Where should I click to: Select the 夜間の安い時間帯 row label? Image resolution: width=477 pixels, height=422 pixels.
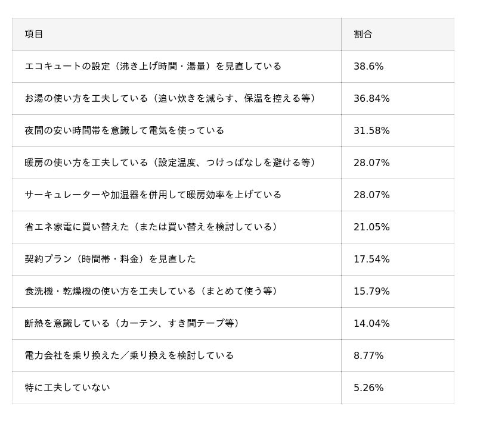tap(124, 130)
